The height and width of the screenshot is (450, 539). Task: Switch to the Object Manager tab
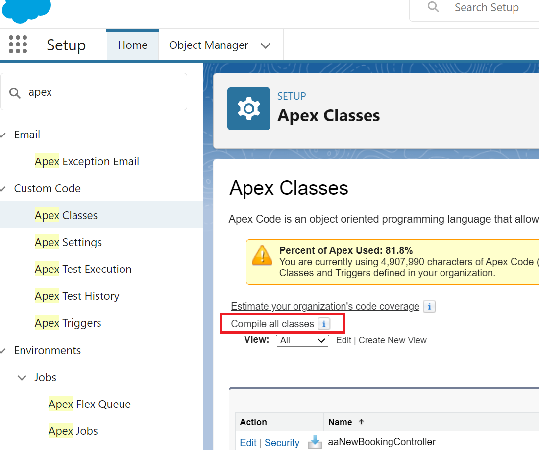pos(209,45)
